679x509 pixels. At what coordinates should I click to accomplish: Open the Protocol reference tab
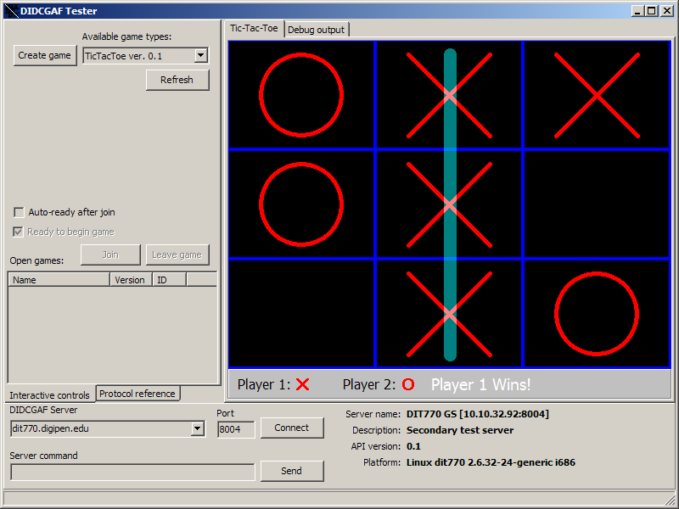click(x=137, y=394)
